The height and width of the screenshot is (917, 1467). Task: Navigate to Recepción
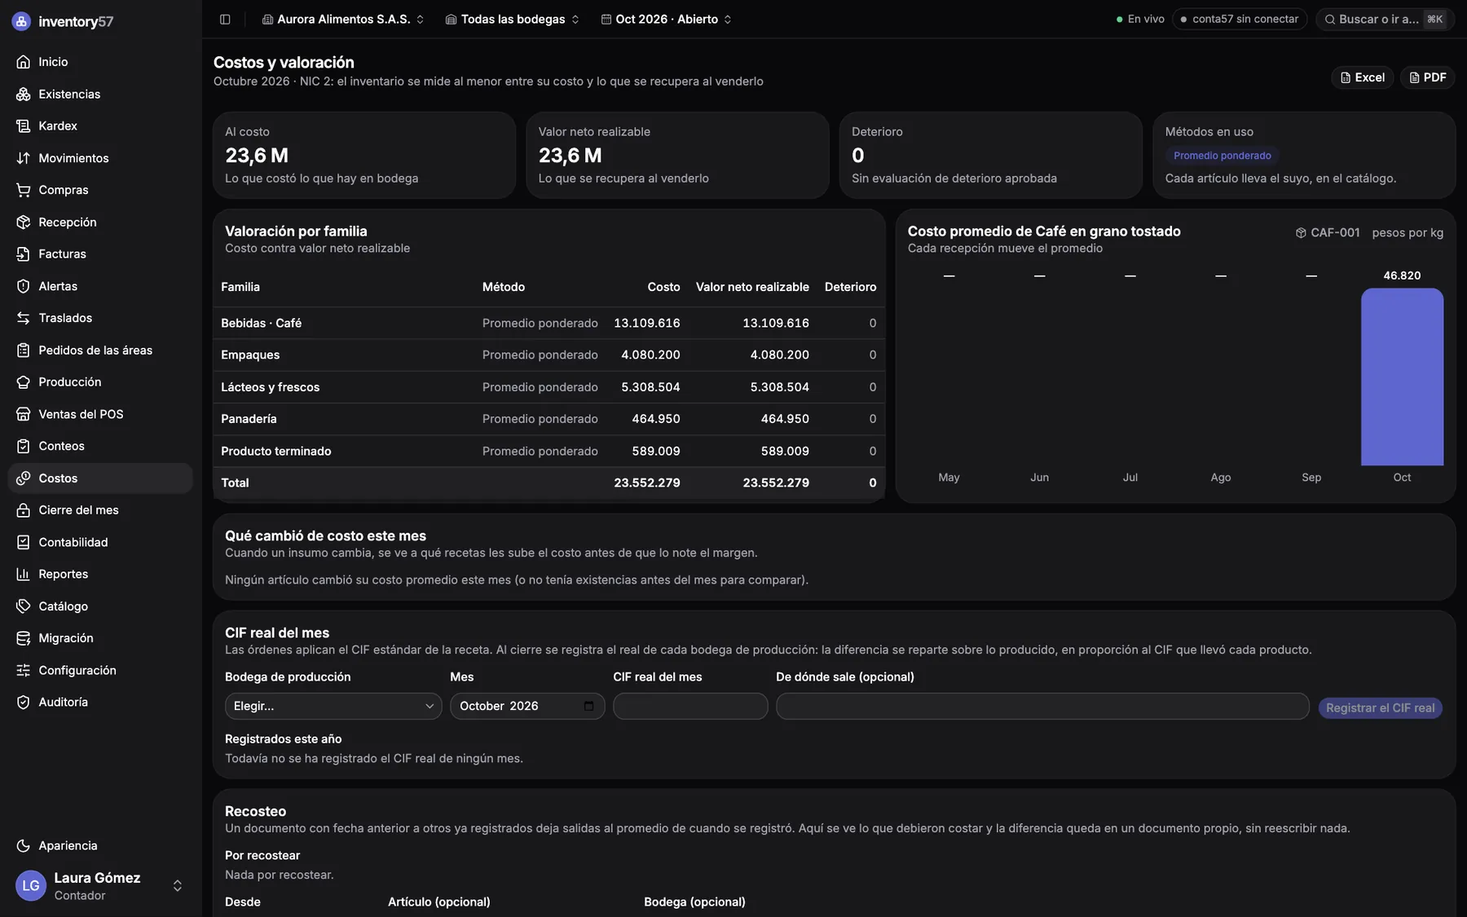100,222
